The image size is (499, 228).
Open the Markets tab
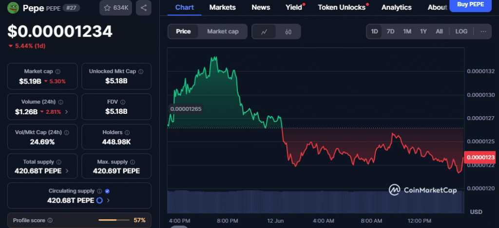tap(222, 7)
